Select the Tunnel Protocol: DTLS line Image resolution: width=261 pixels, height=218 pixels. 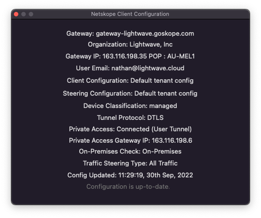130,118
